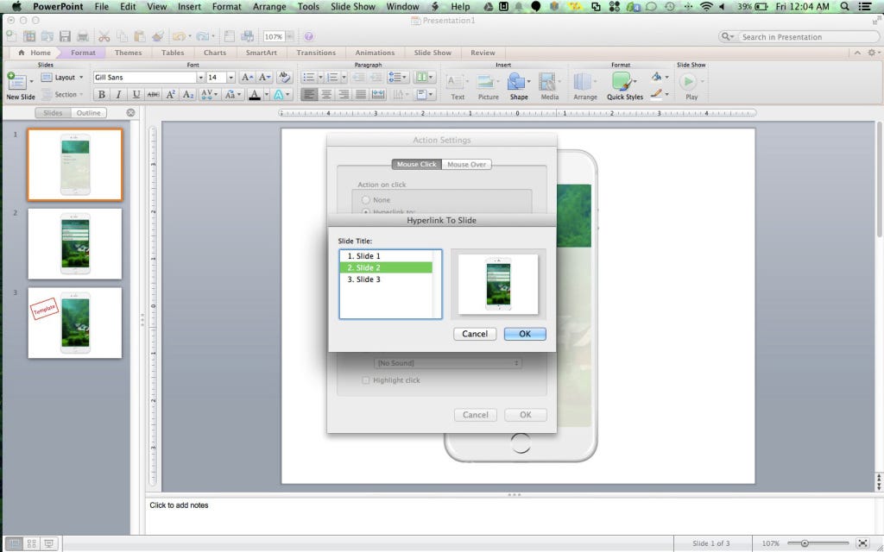Screen dimensions: 884x552
Task: Toggle Align Text Left
Action: click(x=308, y=95)
